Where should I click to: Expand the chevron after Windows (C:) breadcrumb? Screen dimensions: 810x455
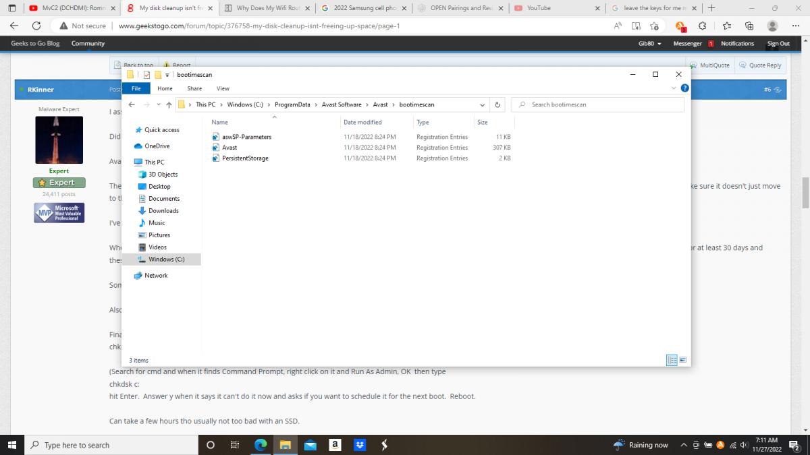[x=269, y=104]
